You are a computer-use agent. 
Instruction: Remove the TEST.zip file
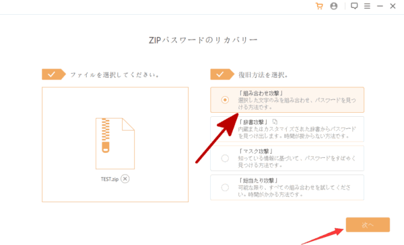point(125,179)
